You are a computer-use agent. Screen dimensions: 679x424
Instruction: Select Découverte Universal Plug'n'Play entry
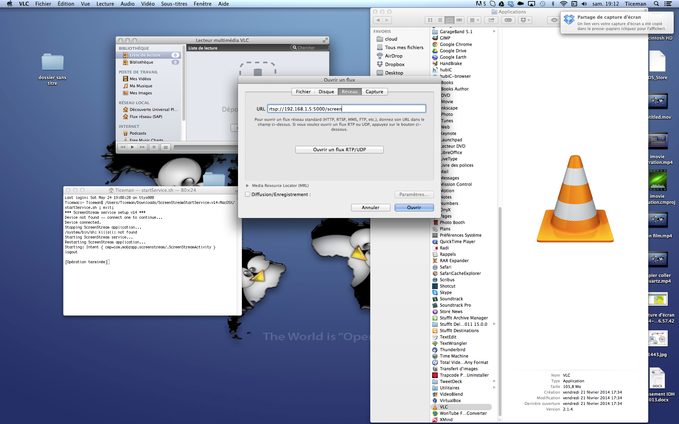[x=150, y=110]
